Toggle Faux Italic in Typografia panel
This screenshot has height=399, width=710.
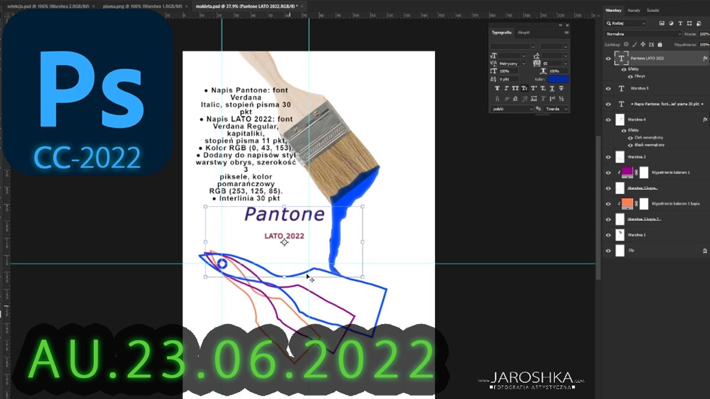[506, 89]
